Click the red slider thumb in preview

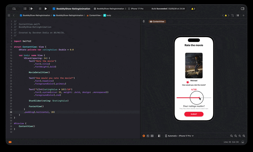(x=199, y=98)
